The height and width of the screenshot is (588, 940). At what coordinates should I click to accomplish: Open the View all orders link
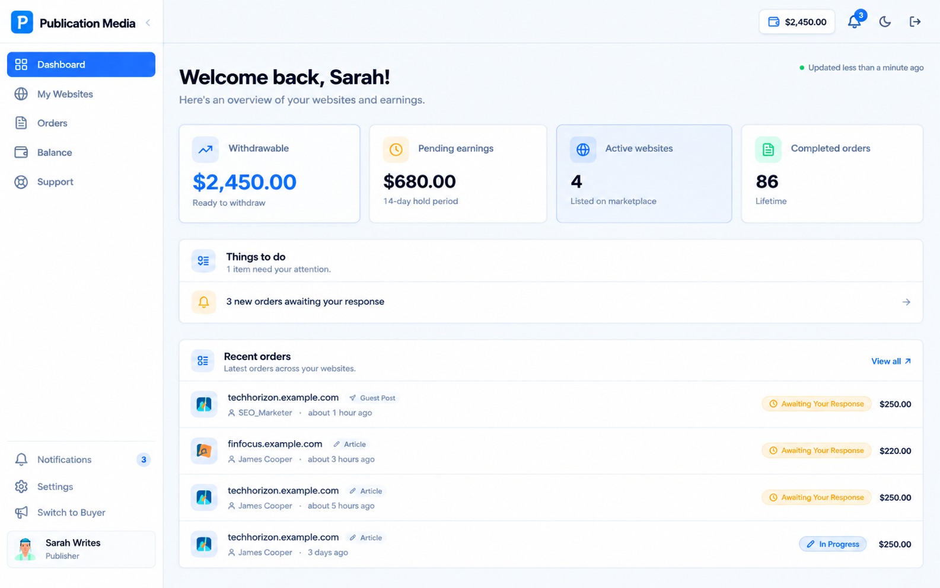(x=891, y=361)
